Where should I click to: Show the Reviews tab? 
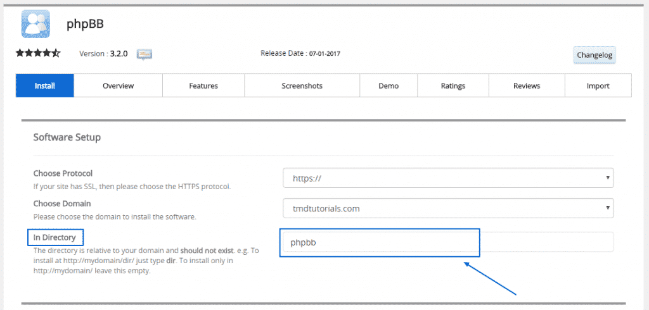526,86
